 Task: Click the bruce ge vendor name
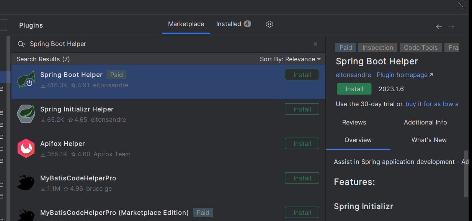pos(99,189)
